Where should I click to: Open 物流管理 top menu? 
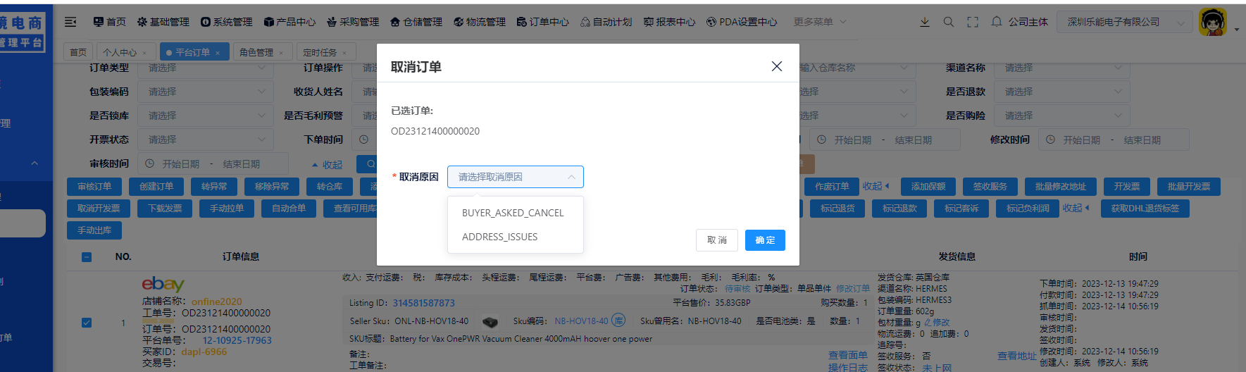pos(480,22)
